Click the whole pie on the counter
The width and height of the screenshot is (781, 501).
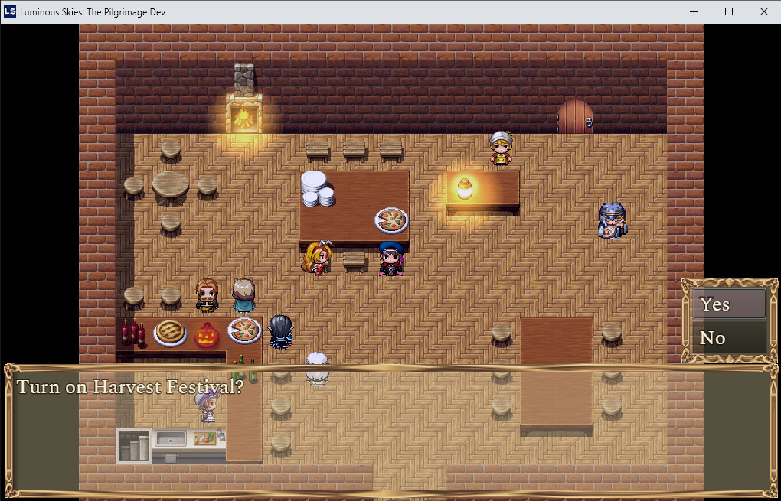click(x=170, y=333)
